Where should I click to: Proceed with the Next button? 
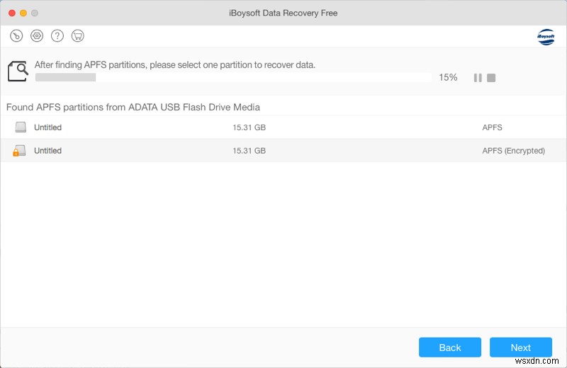(521, 347)
